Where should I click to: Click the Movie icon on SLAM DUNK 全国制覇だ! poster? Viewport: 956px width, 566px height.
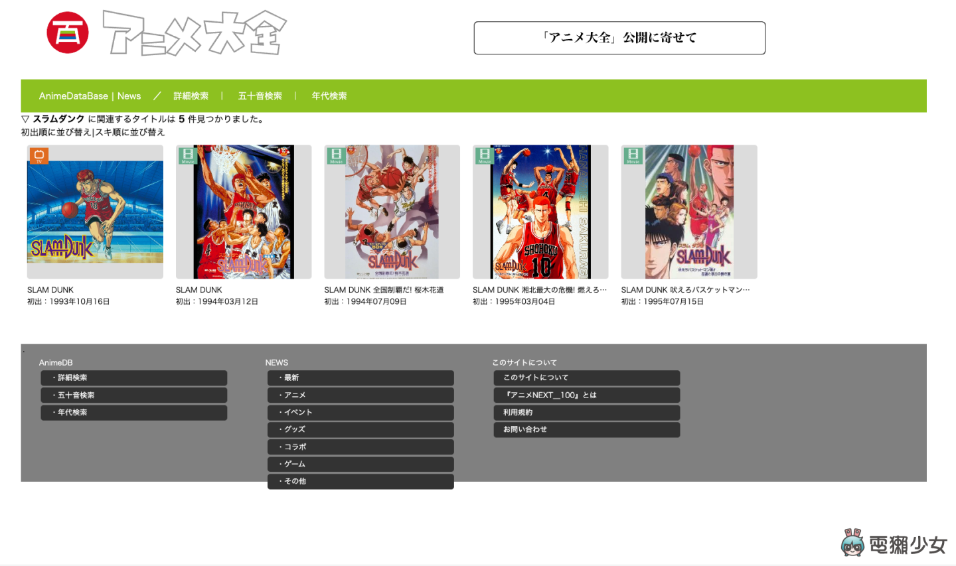(337, 154)
